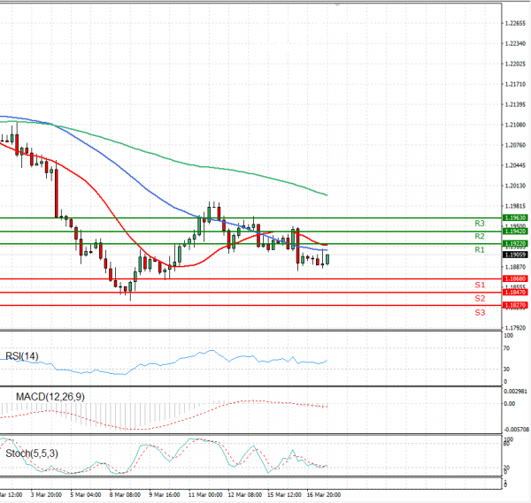Select the current price tag 1.19059
Viewport: 531px width, 503px height.
click(515, 255)
